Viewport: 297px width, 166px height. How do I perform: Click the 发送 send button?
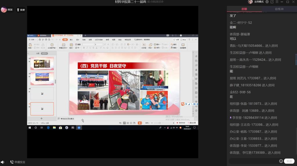(289, 161)
